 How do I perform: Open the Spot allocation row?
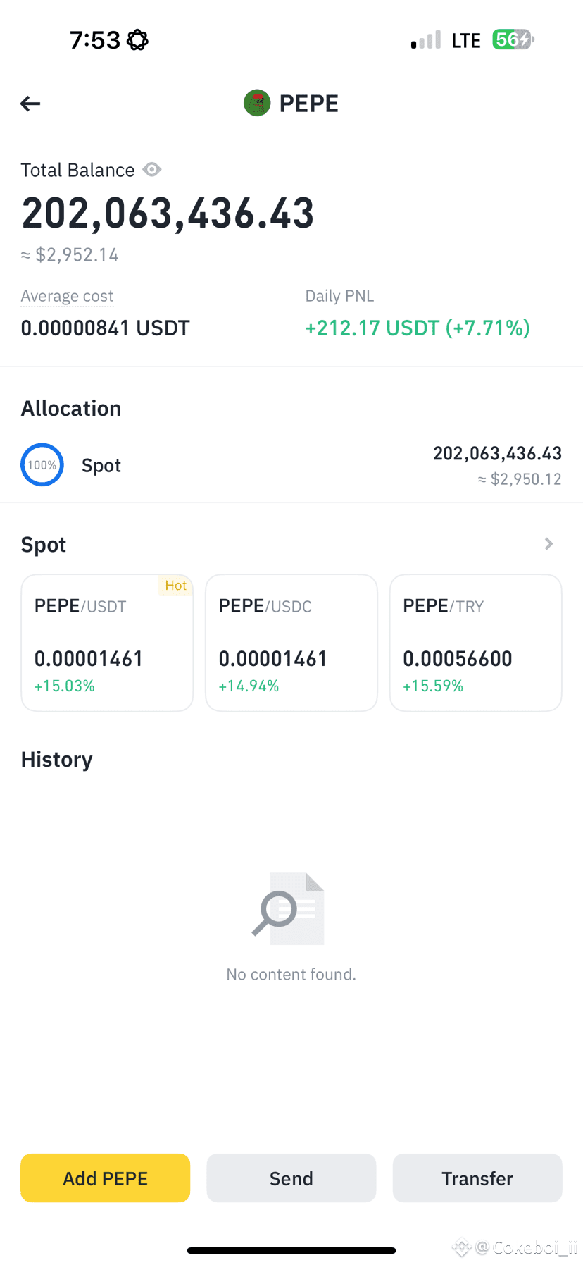point(291,465)
